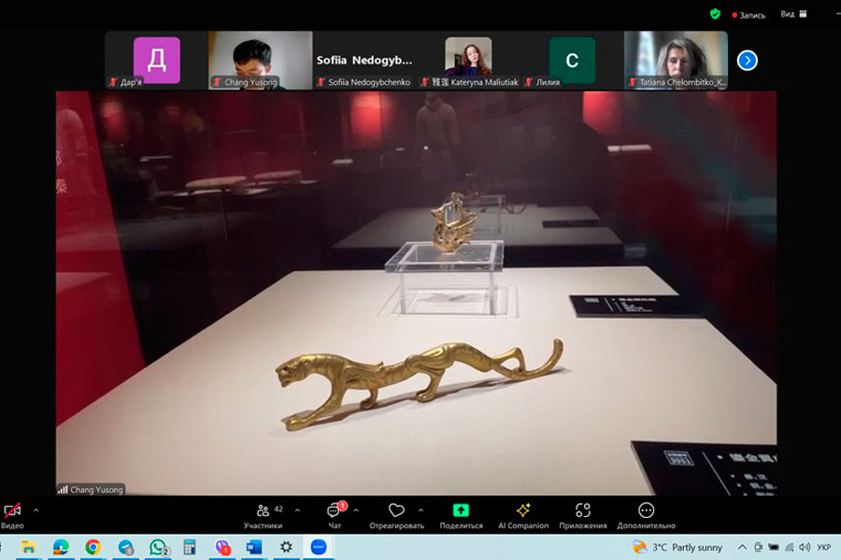Expand the React options arrow

point(420,511)
